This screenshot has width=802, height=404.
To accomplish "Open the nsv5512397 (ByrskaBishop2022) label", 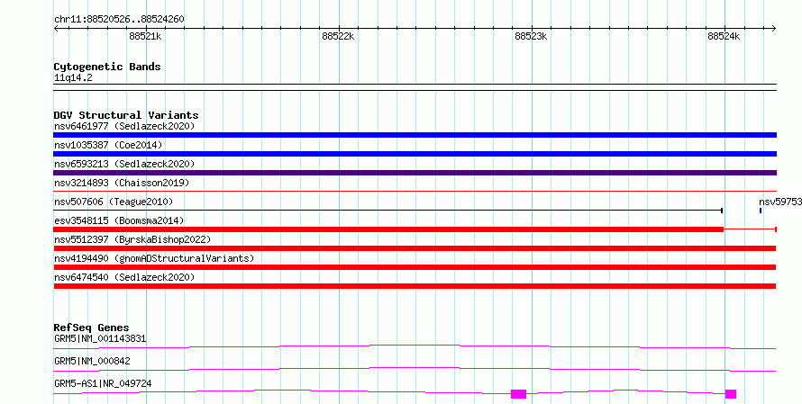I will coord(132,239).
